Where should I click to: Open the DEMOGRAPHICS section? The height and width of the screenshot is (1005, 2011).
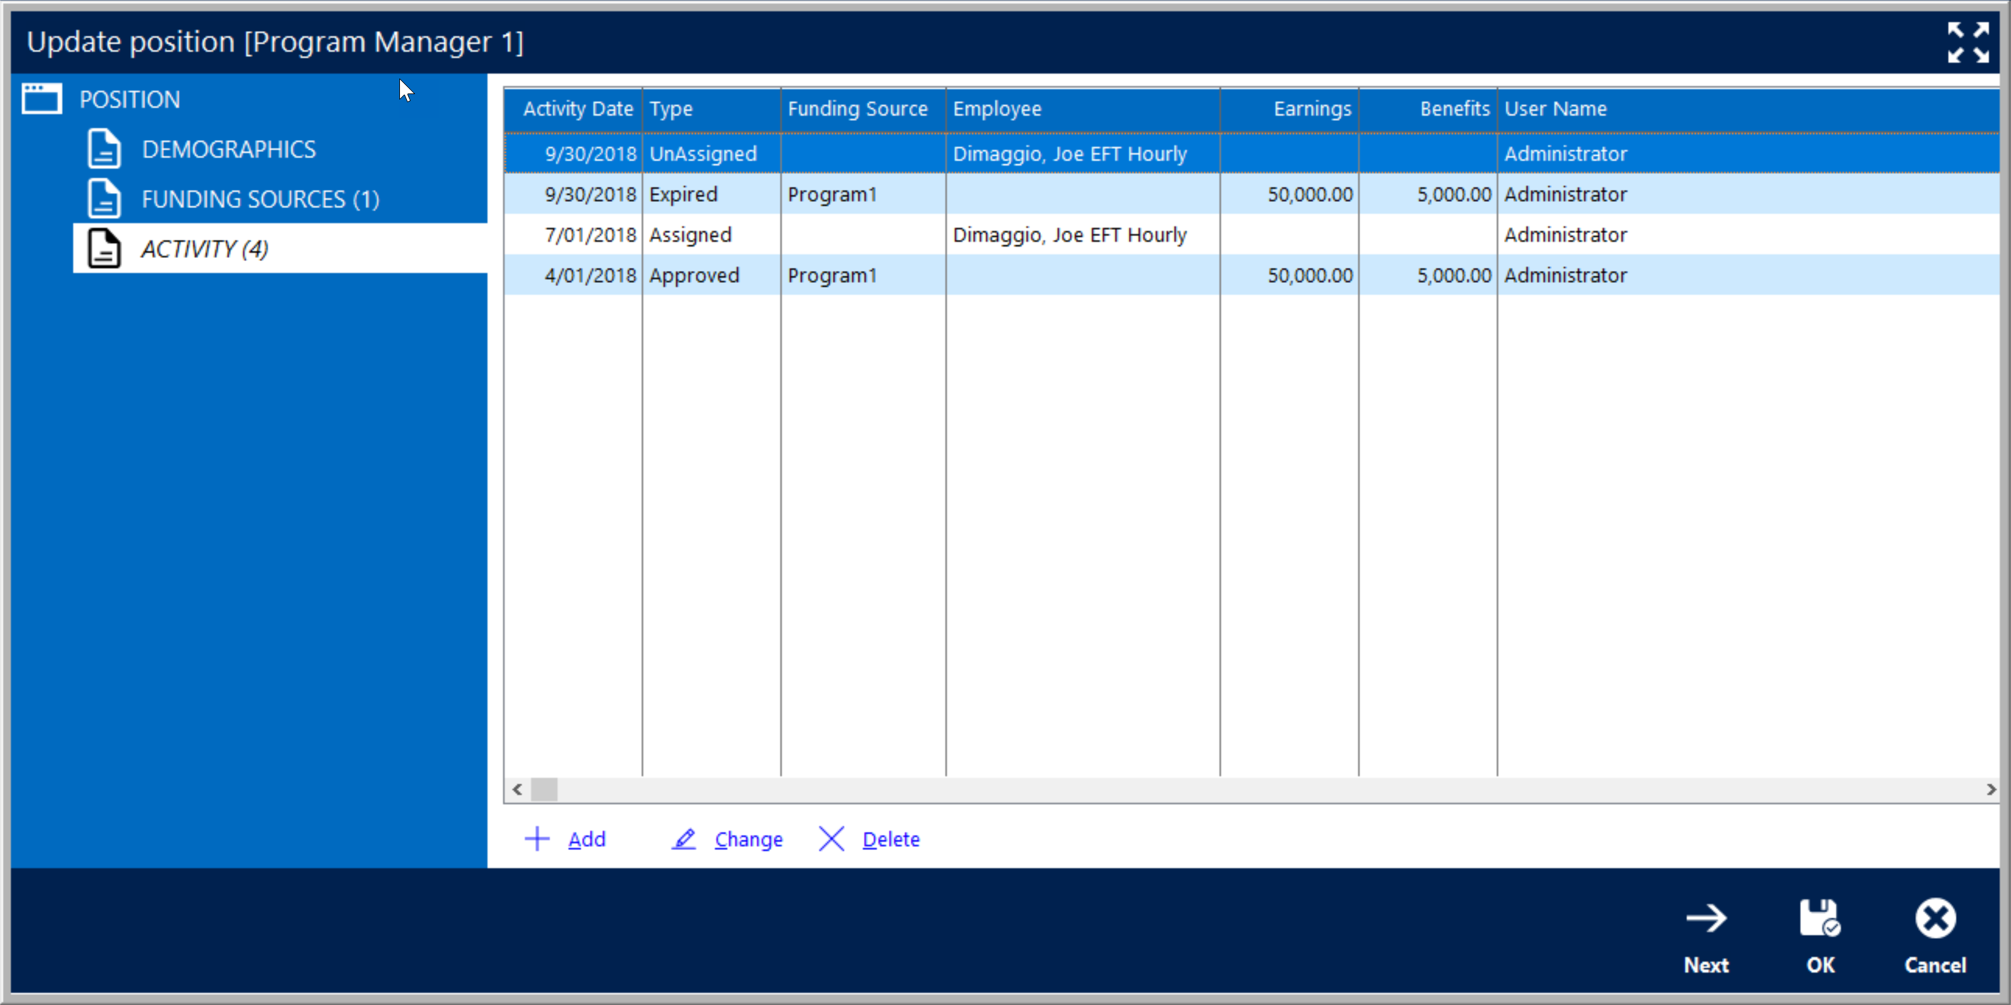tap(229, 149)
